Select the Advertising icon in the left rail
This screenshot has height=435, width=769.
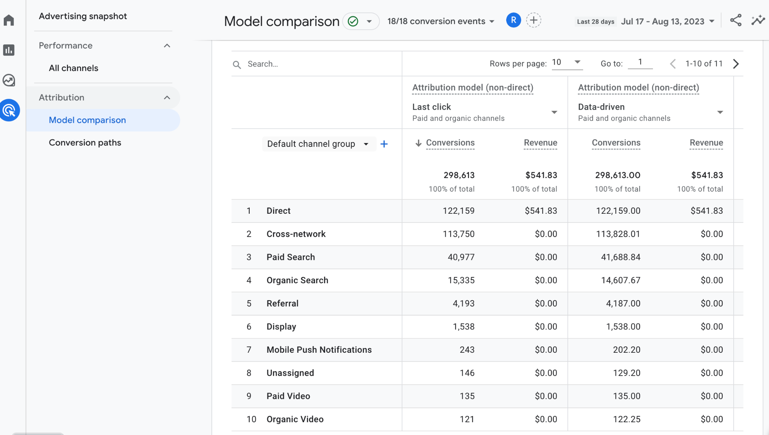point(9,110)
